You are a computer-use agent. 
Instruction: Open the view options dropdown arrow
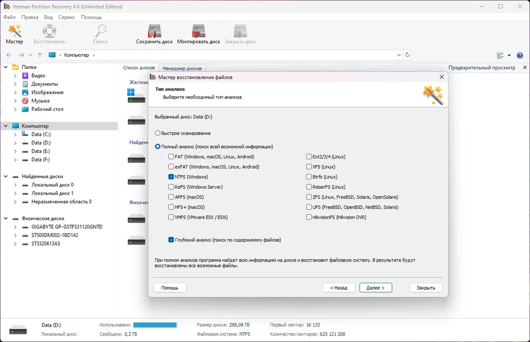point(509,56)
